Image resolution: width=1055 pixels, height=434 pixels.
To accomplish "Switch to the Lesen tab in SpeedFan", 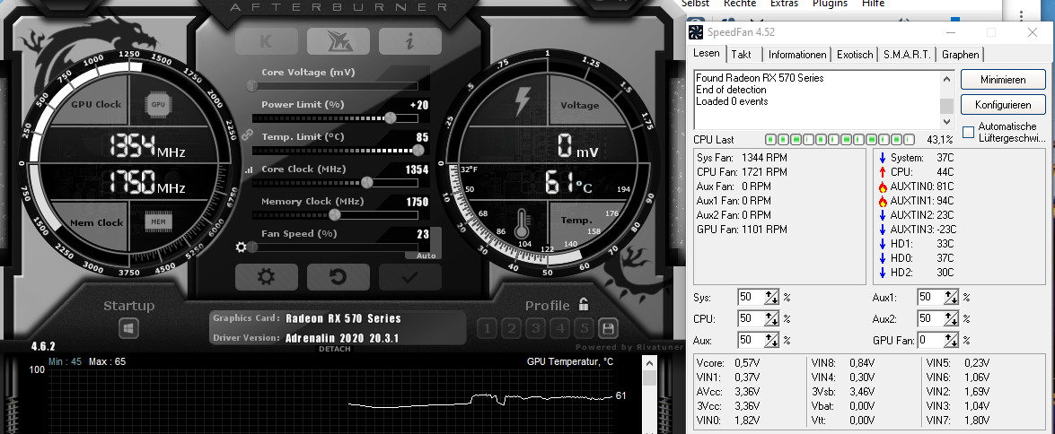I will [x=707, y=54].
